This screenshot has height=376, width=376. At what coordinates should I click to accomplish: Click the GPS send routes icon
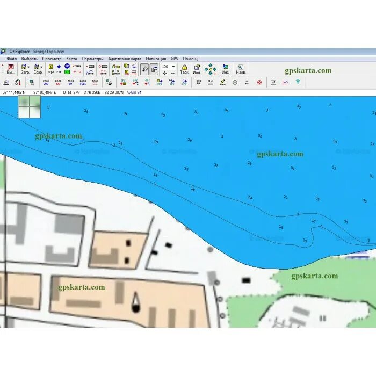click(x=135, y=83)
